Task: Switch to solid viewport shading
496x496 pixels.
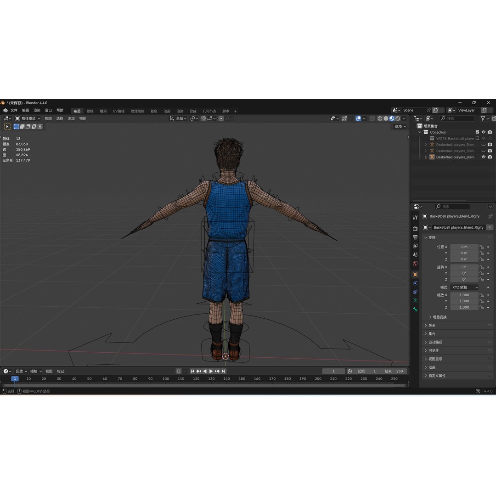Action: (x=386, y=118)
